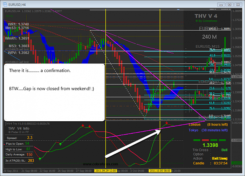
Task: Select the Fibonacci '0.0 1.33737' label
Action: [220, 79]
